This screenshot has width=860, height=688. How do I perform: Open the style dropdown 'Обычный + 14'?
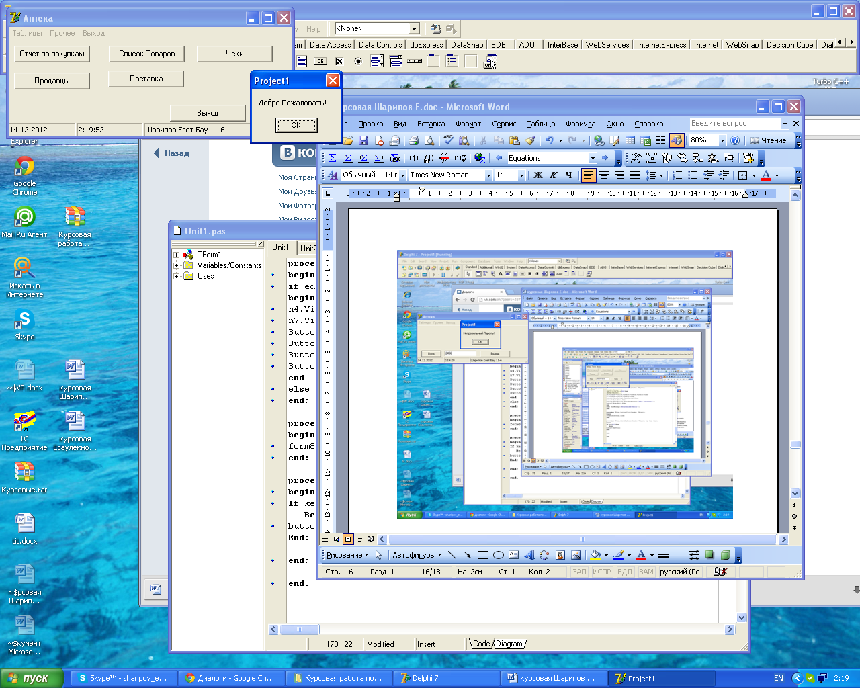click(x=402, y=175)
